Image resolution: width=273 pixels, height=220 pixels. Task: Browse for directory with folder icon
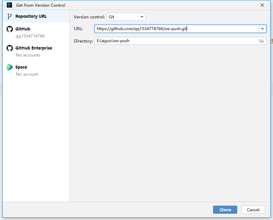pos(262,41)
